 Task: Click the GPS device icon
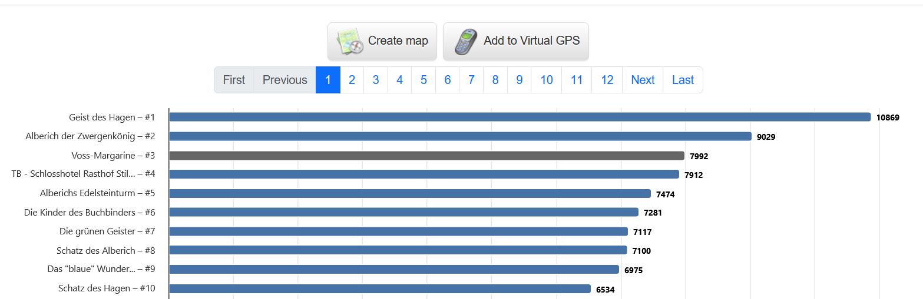[x=465, y=41]
